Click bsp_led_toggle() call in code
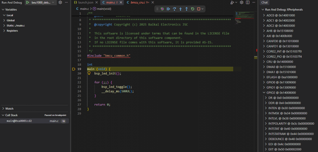This screenshot has width=318, height=152. [117, 87]
